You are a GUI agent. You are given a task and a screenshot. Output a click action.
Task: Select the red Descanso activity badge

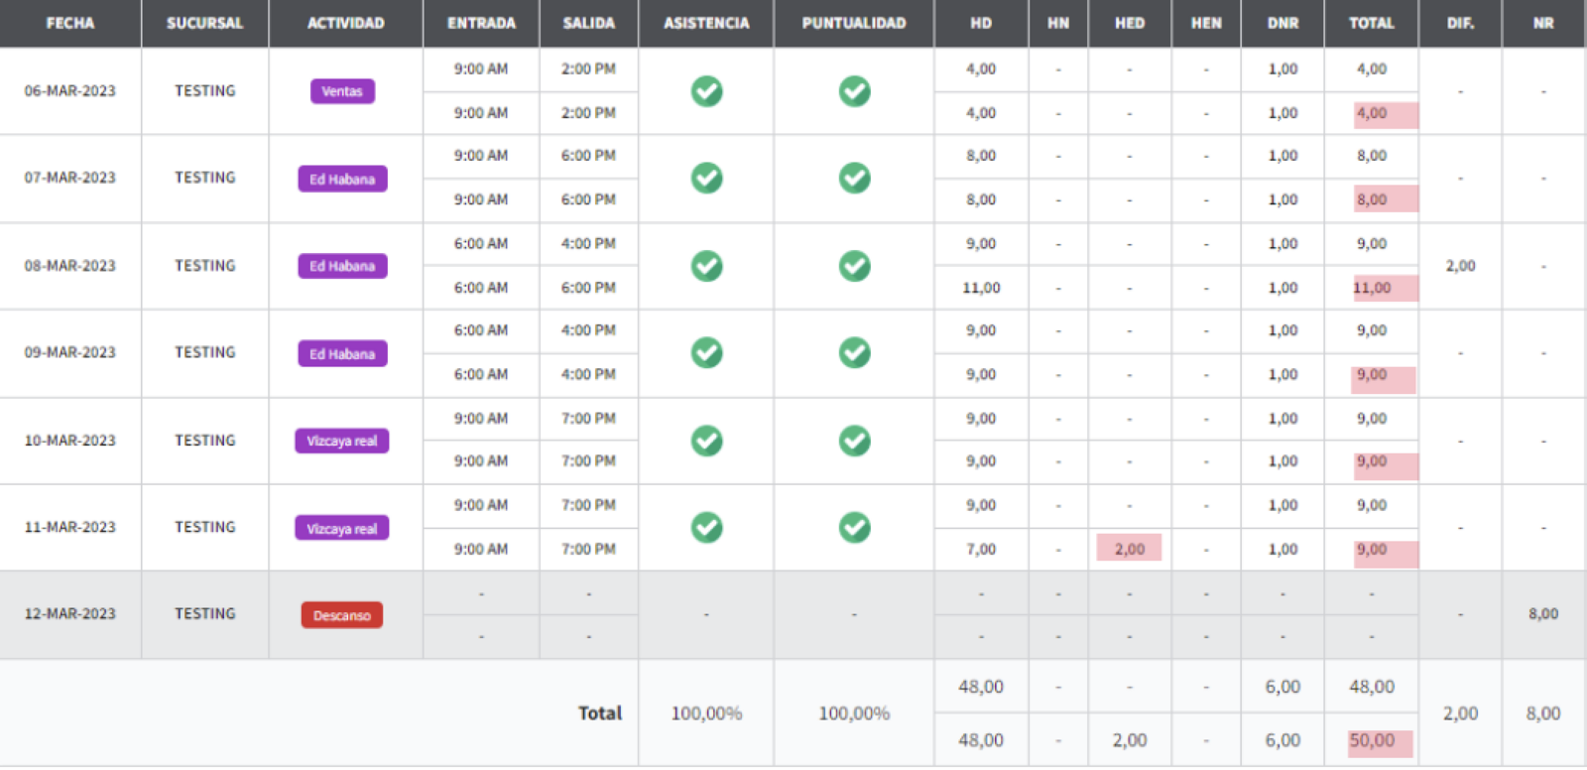[342, 615]
